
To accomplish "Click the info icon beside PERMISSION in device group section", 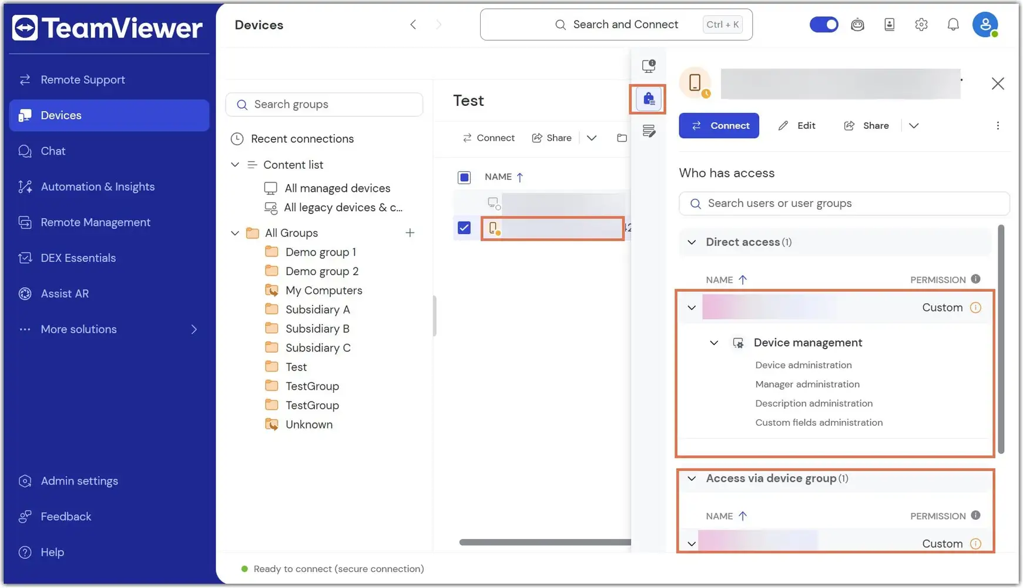I will (975, 516).
